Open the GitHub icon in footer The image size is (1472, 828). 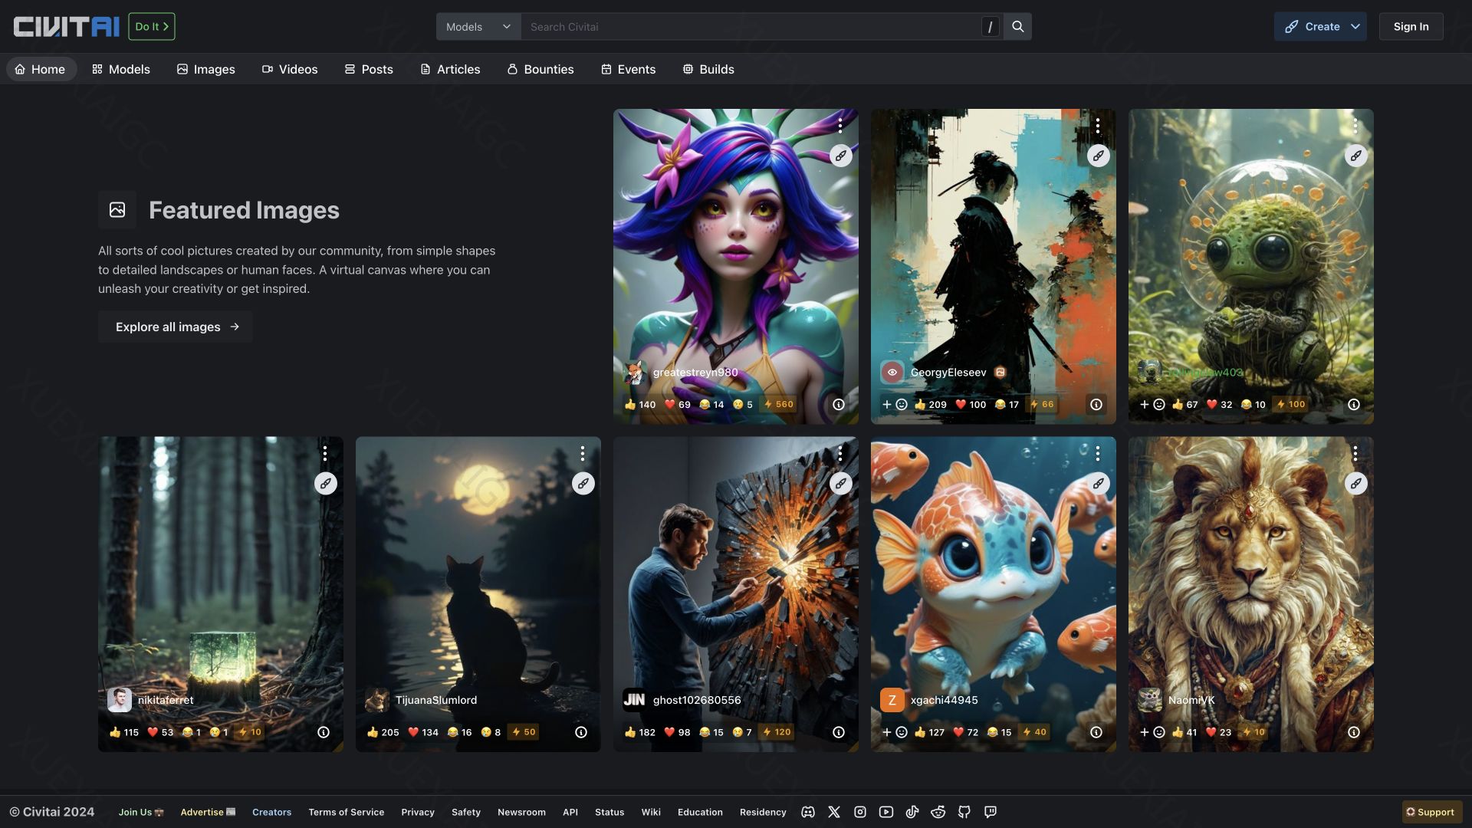pos(964,812)
